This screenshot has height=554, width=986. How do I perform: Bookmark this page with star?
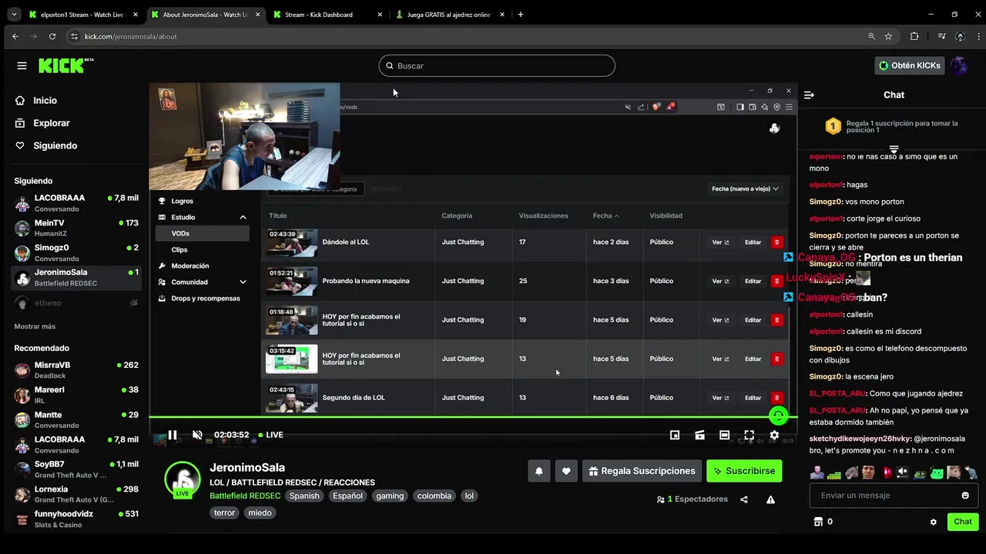[x=888, y=36]
